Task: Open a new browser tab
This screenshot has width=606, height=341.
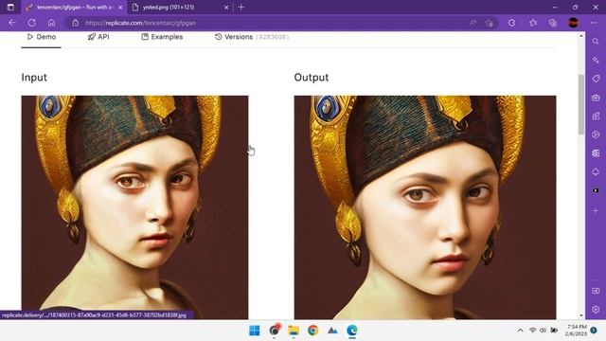Action: (x=241, y=7)
